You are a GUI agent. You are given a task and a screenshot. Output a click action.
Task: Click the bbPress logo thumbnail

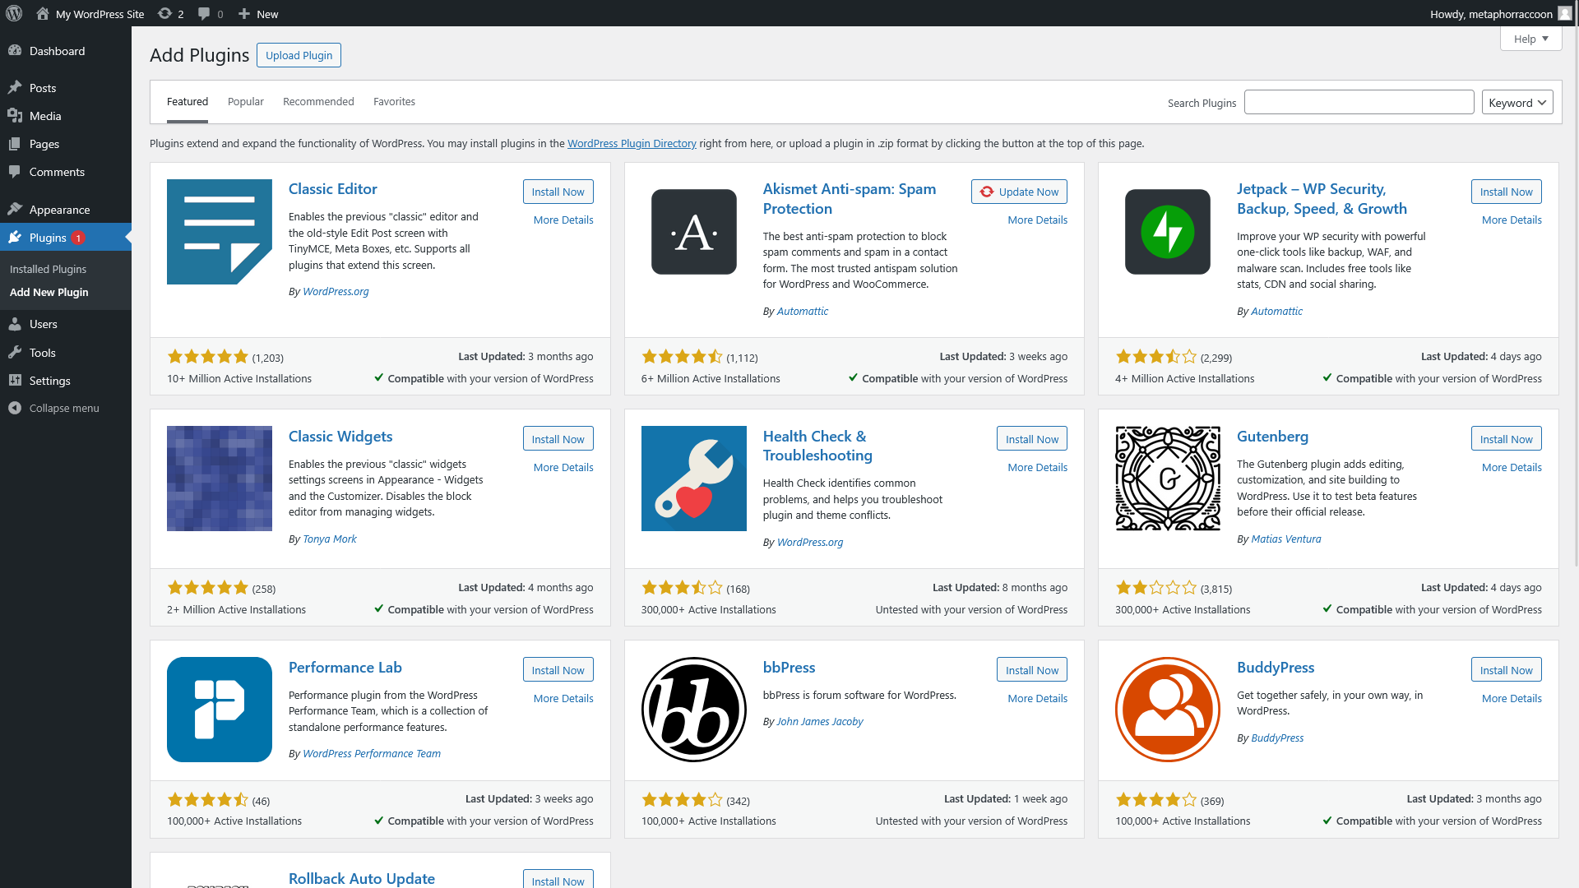[x=693, y=709]
